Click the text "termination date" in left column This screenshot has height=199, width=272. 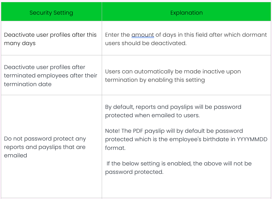click(x=28, y=84)
